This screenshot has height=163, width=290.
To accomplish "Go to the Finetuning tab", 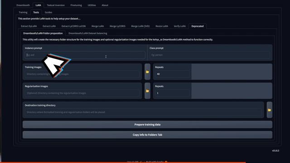I will click(76, 5).
